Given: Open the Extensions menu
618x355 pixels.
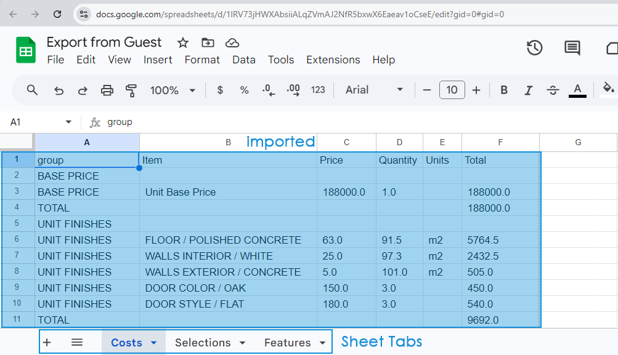Looking at the screenshot, I should coord(333,60).
